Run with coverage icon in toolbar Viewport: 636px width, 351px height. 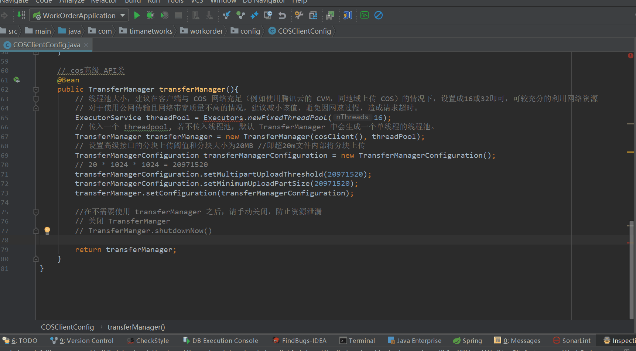tap(164, 16)
